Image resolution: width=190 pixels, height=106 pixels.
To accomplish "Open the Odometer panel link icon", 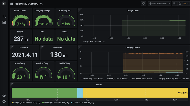I will pos(42,47).
